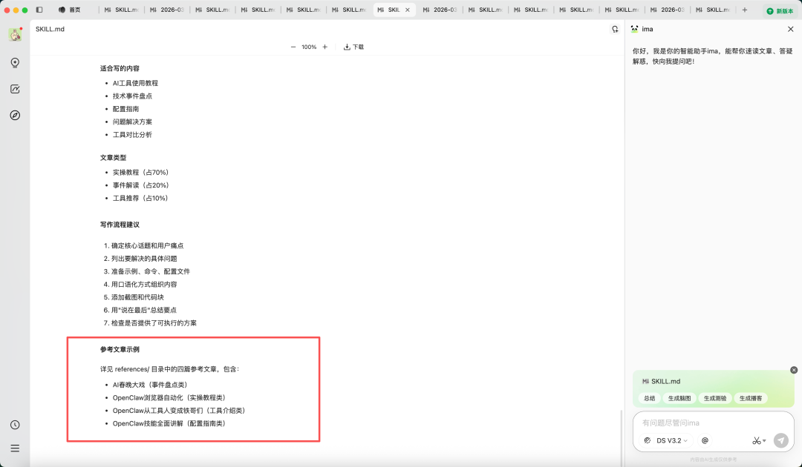Click the AI工具使用教程 list item

coord(136,83)
